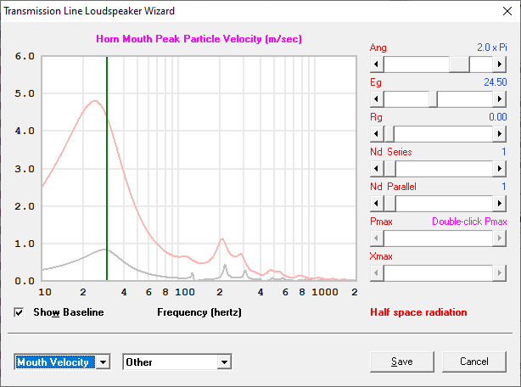The width and height of the screenshot is (521, 387).
Task: Click the disabled Xmax left arrow
Action: [x=377, y=273]
